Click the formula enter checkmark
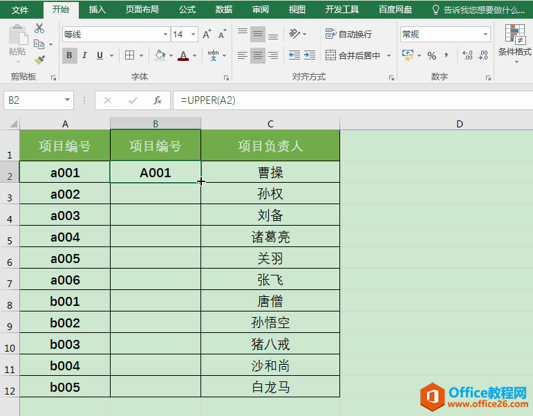 click(x=133, y=100)
